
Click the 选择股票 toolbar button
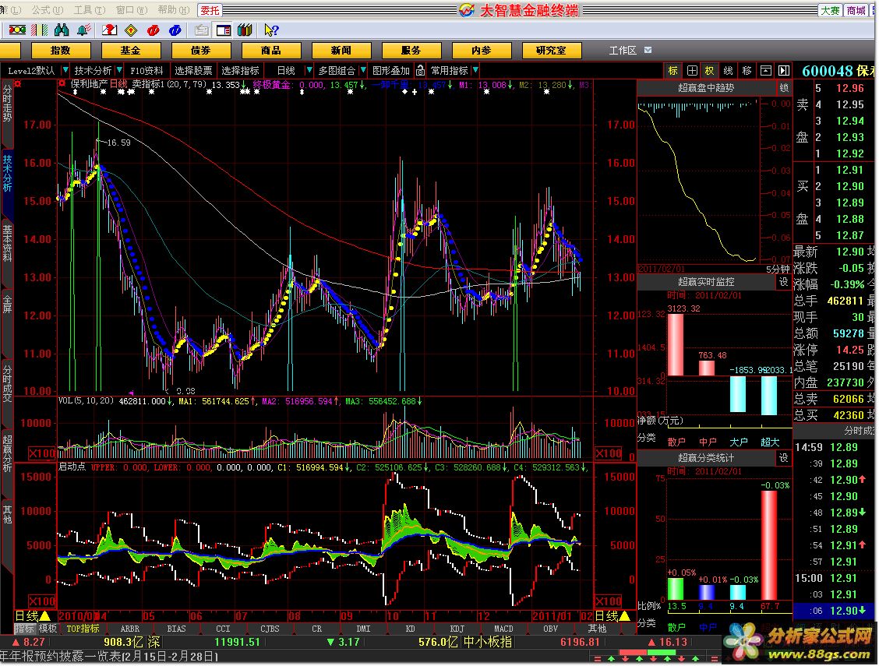pyautogui.click(x=193, y=71)
